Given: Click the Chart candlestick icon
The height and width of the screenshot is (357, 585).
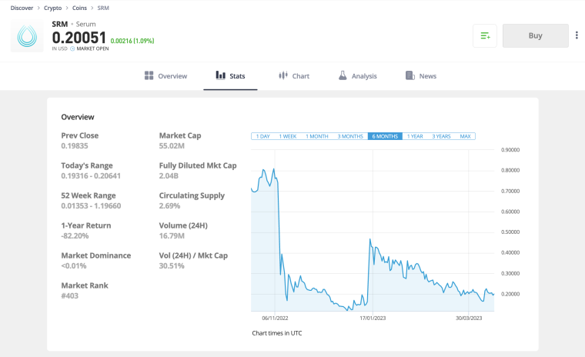Looking at the screenshot, I should (x=283, y=75).
